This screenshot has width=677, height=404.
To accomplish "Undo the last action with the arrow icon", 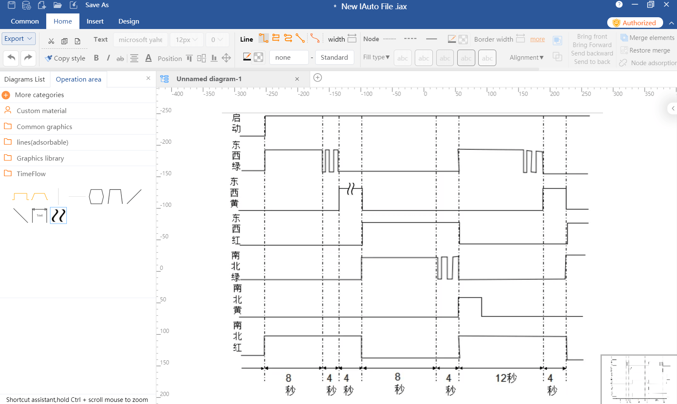I will [x=11, y=58].
